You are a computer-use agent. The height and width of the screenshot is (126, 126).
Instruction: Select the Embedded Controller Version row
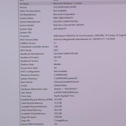tap(35, 47)
